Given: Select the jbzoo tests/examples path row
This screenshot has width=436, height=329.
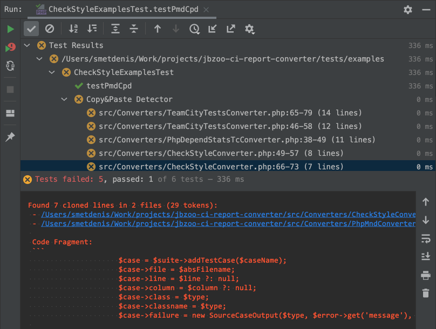Looking at the screenshot, I should tap(228, 59).
